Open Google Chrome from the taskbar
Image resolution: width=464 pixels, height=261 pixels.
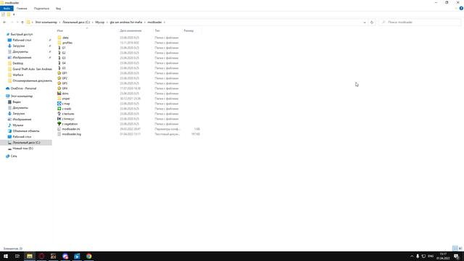pos(88,256)
